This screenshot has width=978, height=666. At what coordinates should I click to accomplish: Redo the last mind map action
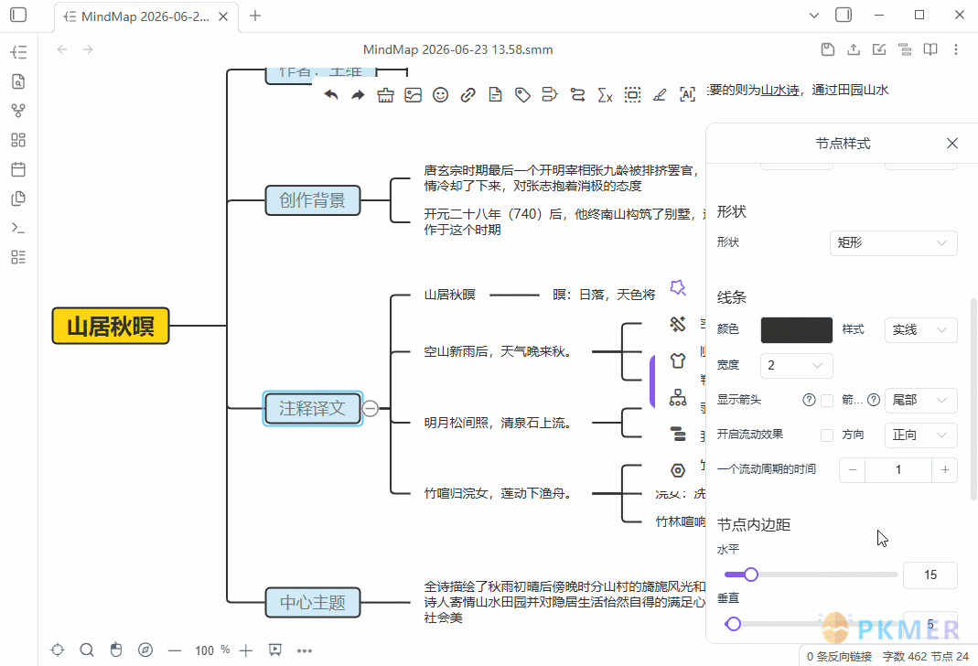(x=358, y=95)
